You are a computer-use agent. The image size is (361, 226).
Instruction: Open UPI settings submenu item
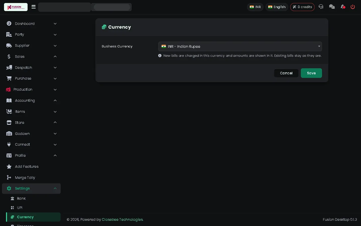pos(33,208)
